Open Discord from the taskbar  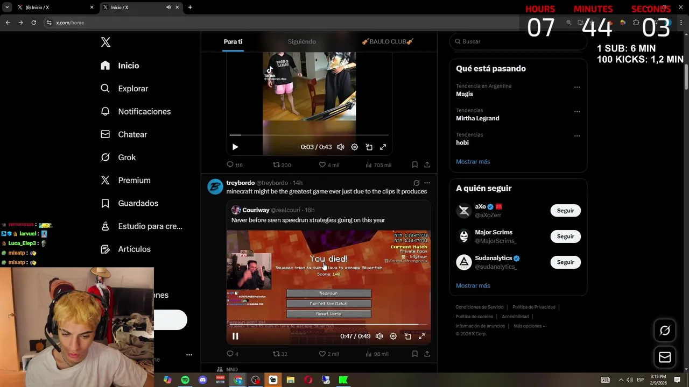pos(202,380)
